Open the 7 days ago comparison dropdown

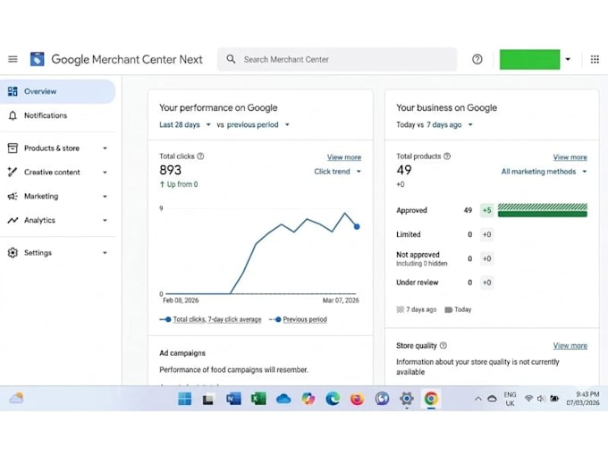click(450, 125)
